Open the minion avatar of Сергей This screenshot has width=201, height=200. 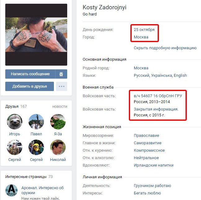[x=36, y=147]
